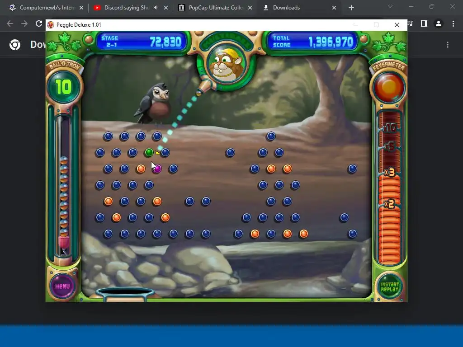Click the Ball-O-Tron ball counter showing 10
The height and width of the screenshot is (347, 463).
(63, 87)
